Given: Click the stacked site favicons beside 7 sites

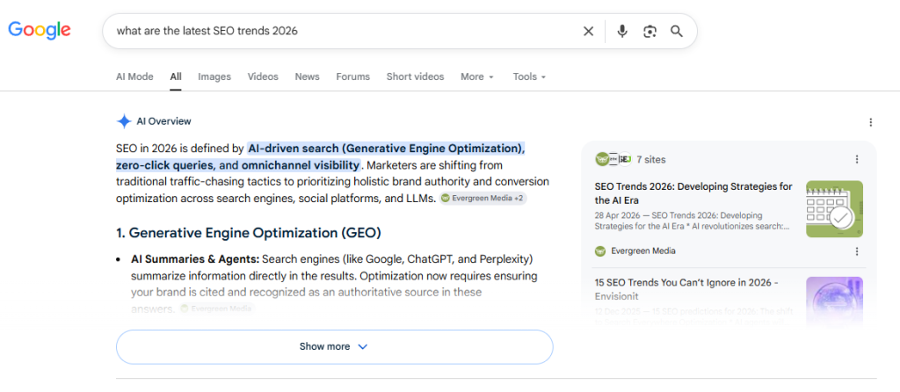Looking at the screenshot, I should point(613,160).
